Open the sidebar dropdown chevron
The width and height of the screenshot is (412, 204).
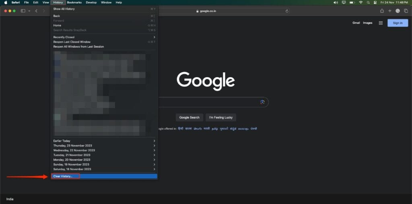pos(29,11)
